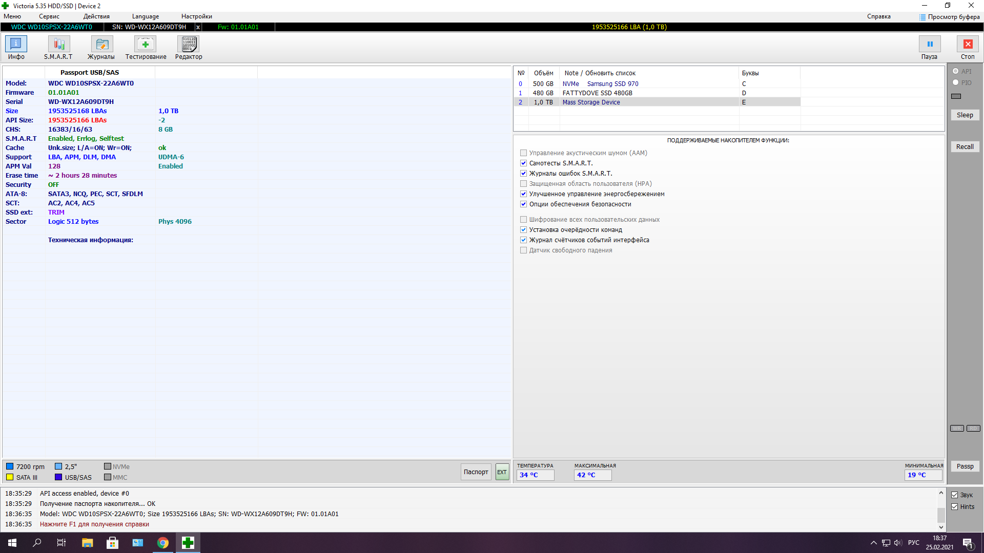Open the Справка help menu

879,16
